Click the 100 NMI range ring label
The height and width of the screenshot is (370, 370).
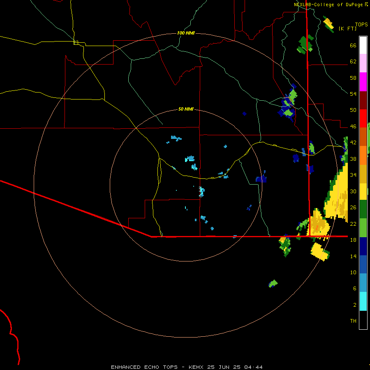[x=186, y=33]
